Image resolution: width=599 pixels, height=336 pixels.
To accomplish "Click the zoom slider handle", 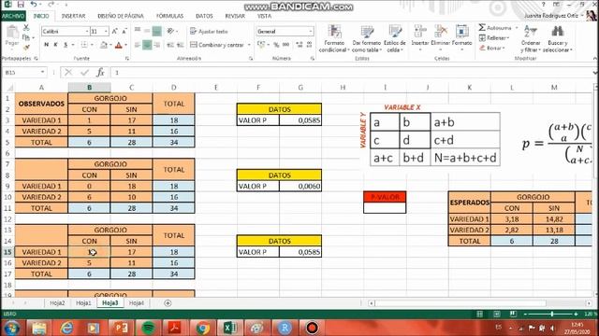I will [x=551, y=314].
